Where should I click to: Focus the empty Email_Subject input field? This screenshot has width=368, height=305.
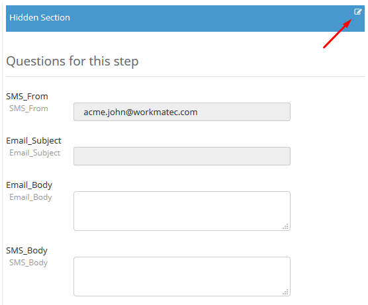click(182, 156)
